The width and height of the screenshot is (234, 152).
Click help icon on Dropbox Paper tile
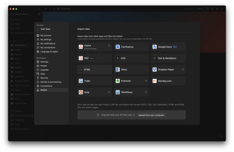[x=183, y=70]
